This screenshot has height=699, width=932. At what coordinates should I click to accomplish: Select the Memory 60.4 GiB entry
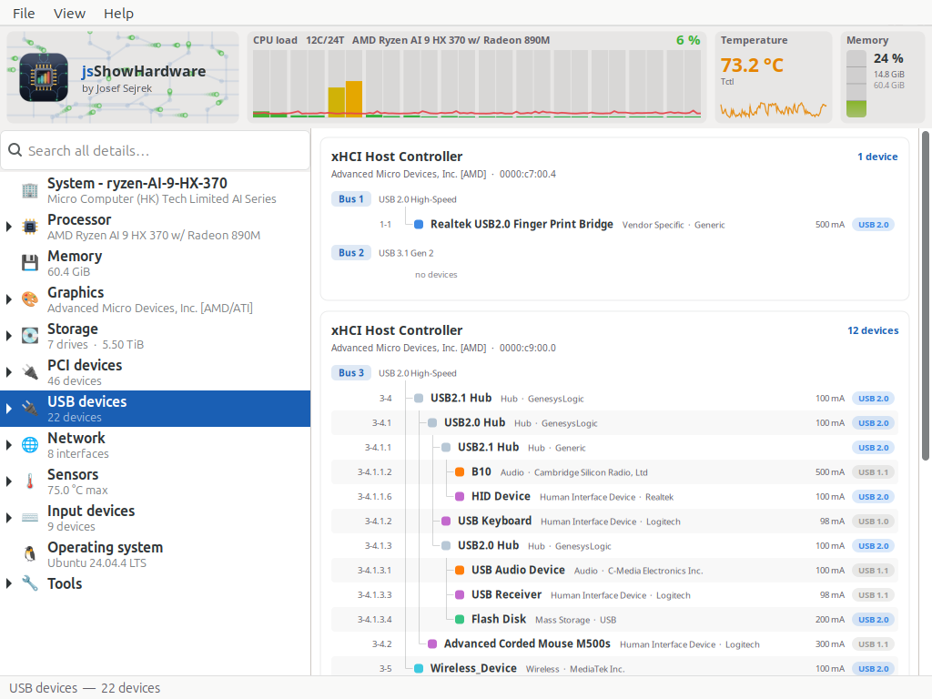tap(155, 263)
